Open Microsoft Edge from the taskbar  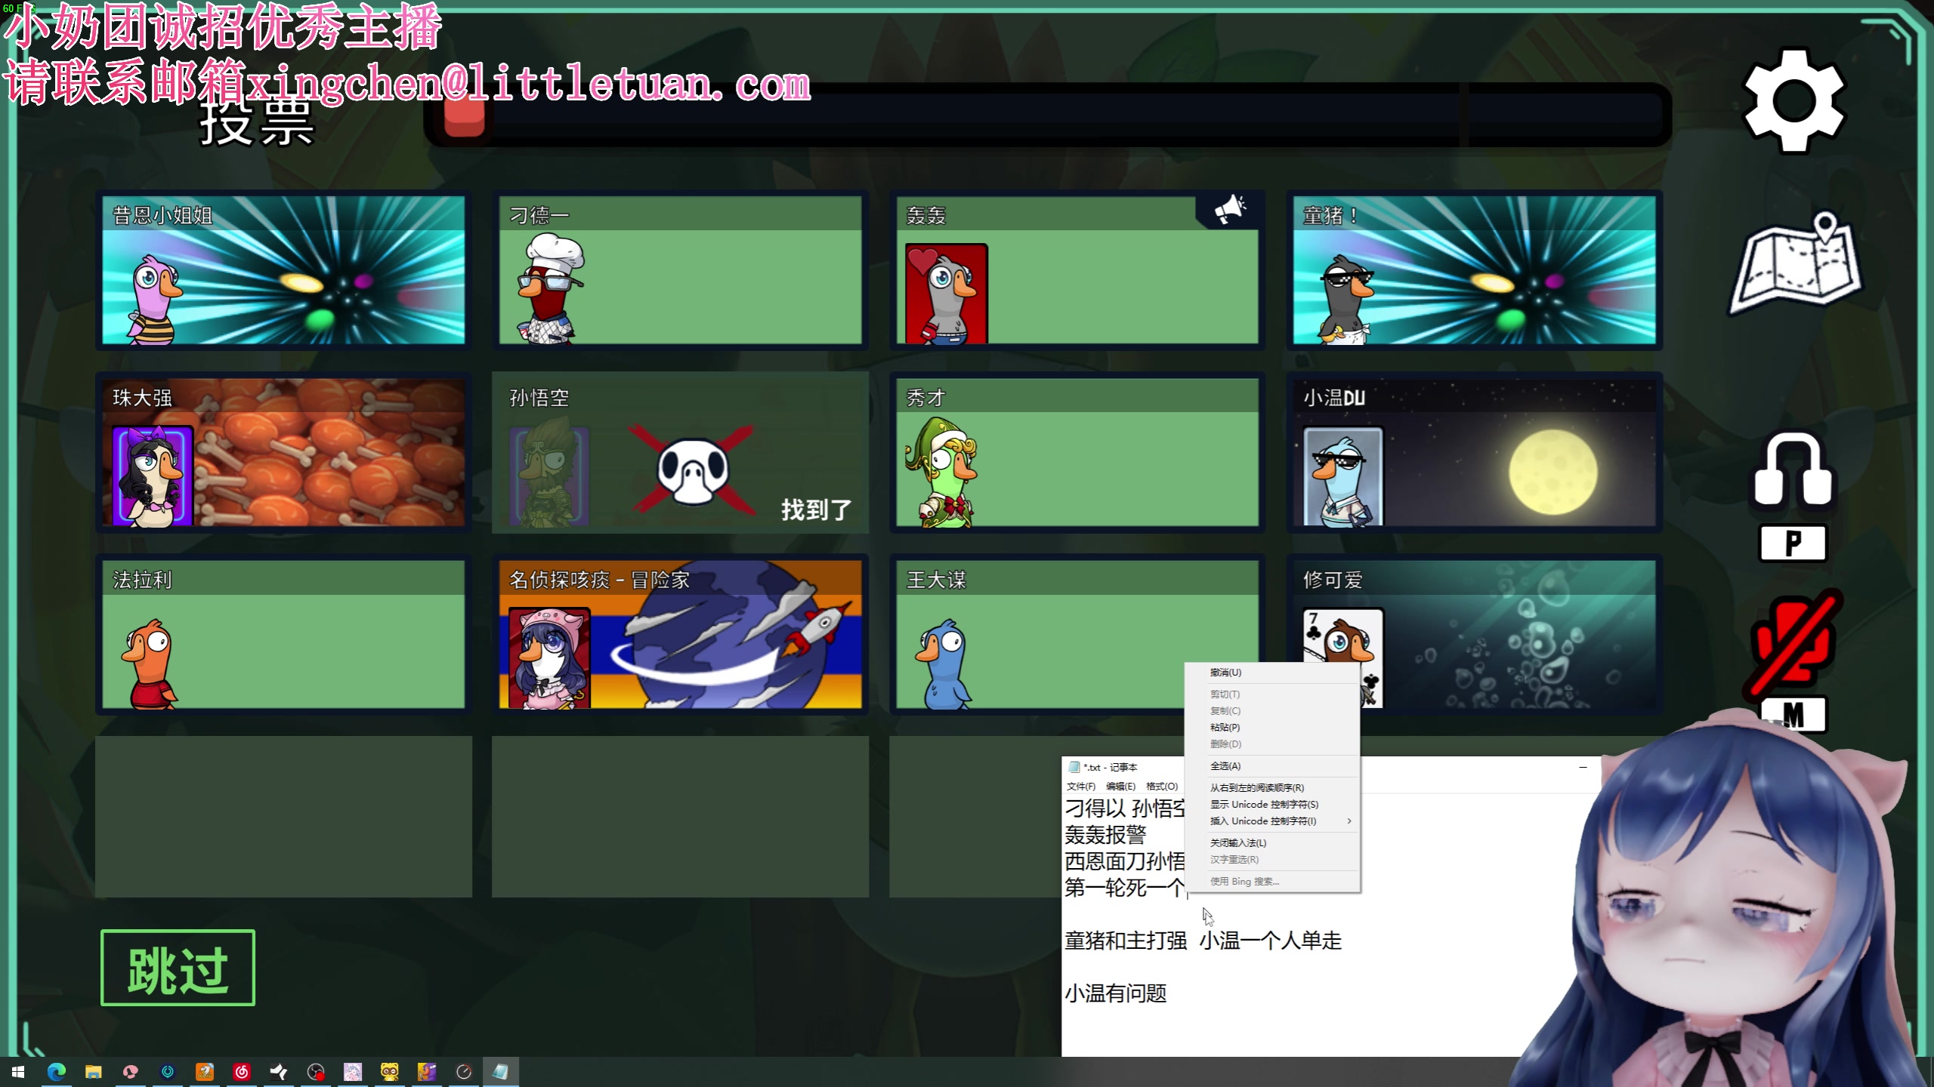(x=57, y=1071)
